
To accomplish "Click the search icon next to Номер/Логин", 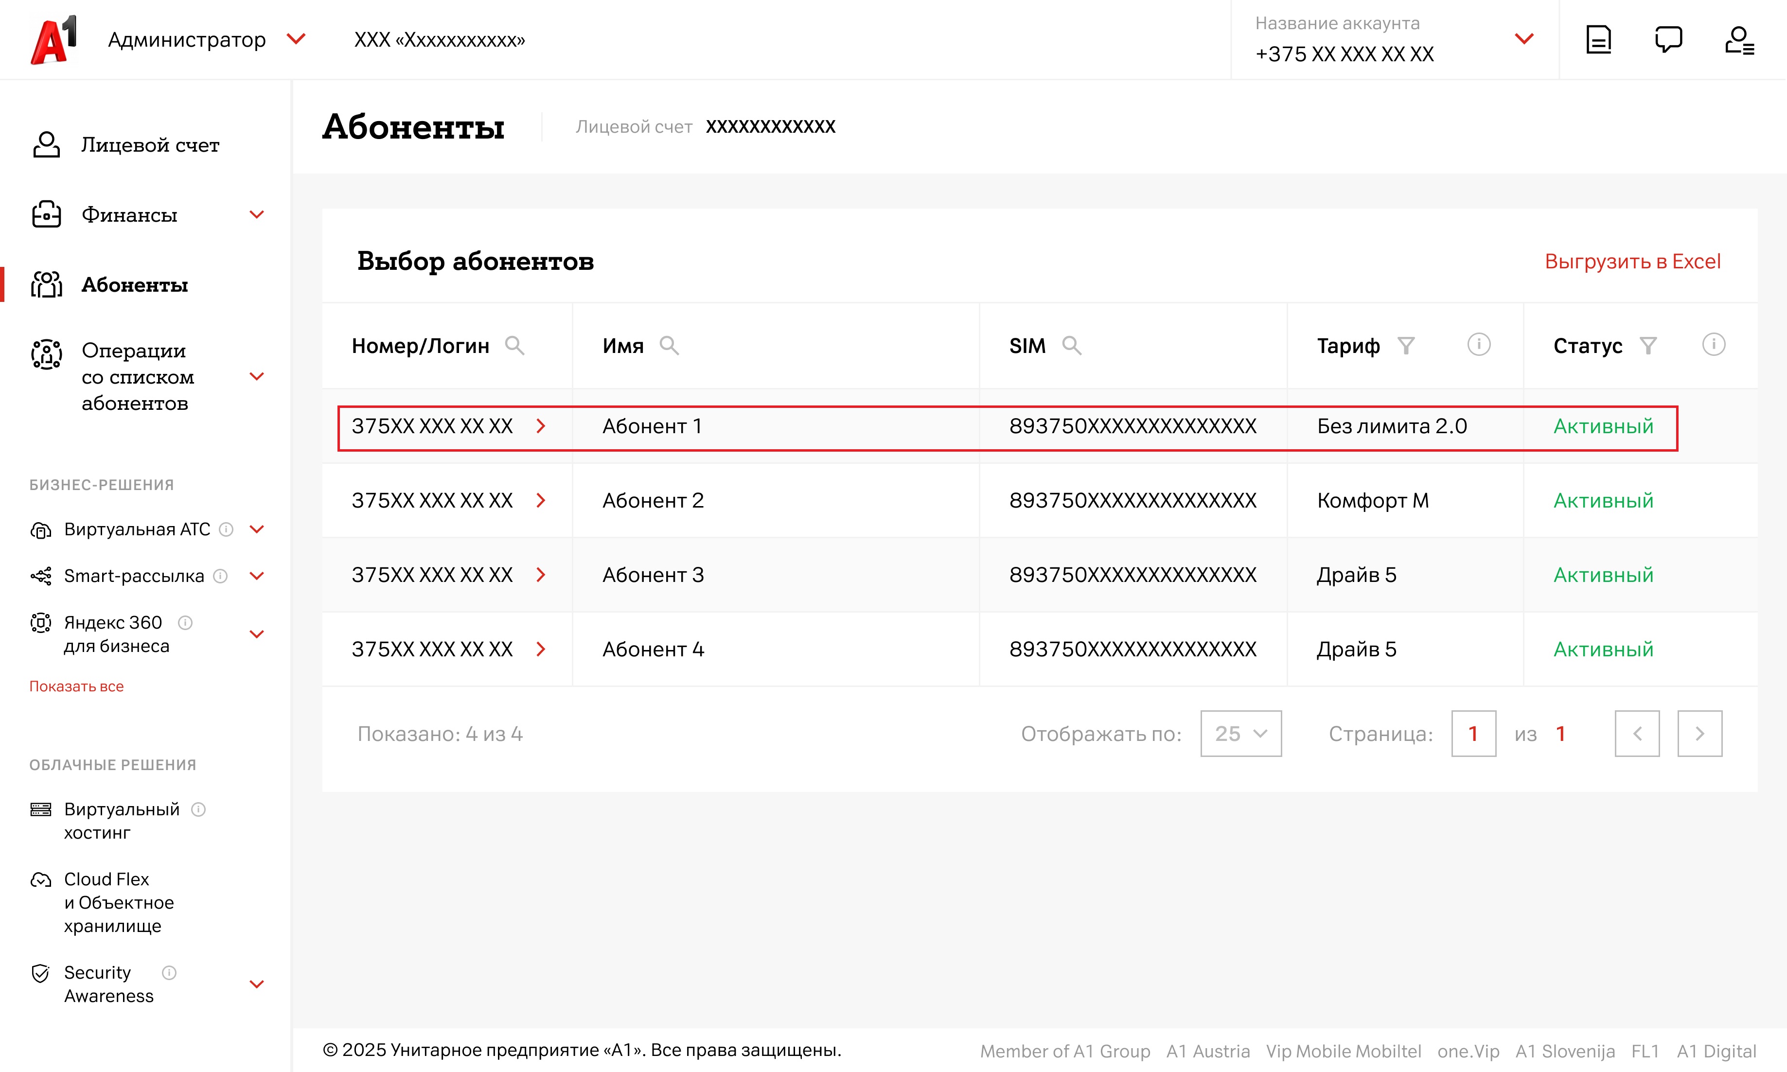I will (514, 346).
